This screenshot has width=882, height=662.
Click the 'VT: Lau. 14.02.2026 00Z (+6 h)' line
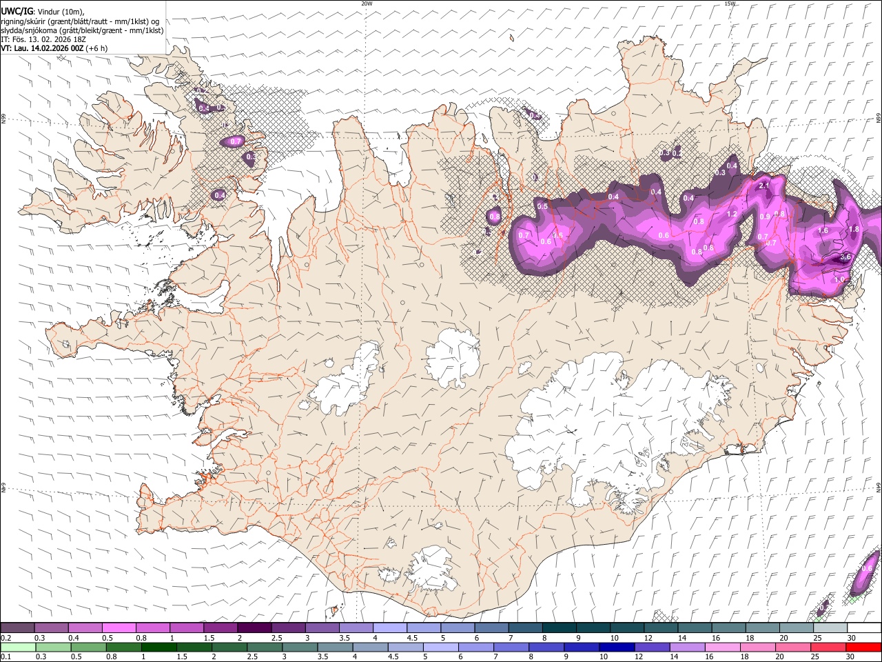click(x=54, y=48)
